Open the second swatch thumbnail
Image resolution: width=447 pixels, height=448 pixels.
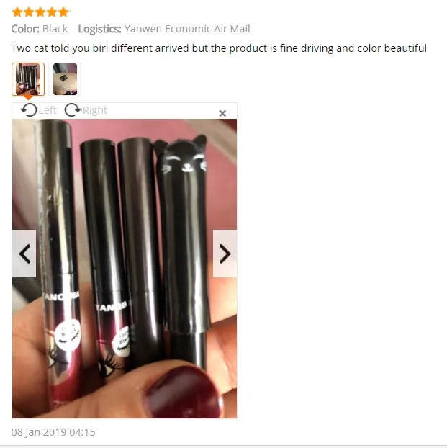pos(65,79)
